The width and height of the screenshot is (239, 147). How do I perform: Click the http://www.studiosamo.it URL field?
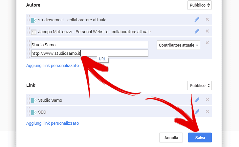tap(90, 53)
